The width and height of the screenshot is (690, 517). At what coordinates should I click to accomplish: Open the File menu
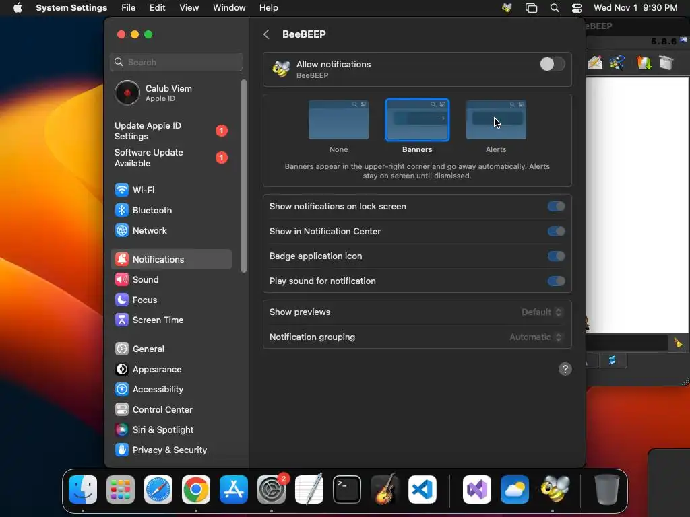coord(129,8)
